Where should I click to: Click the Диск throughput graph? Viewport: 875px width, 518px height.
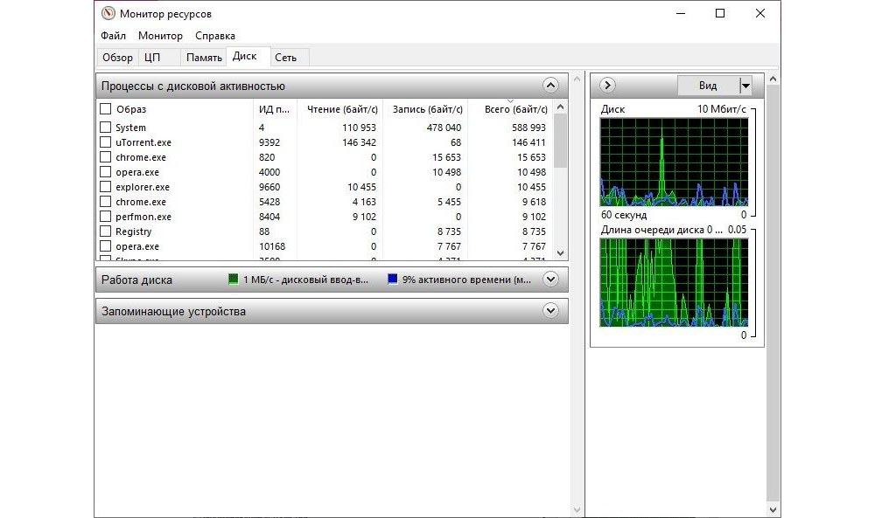point(674,162)
